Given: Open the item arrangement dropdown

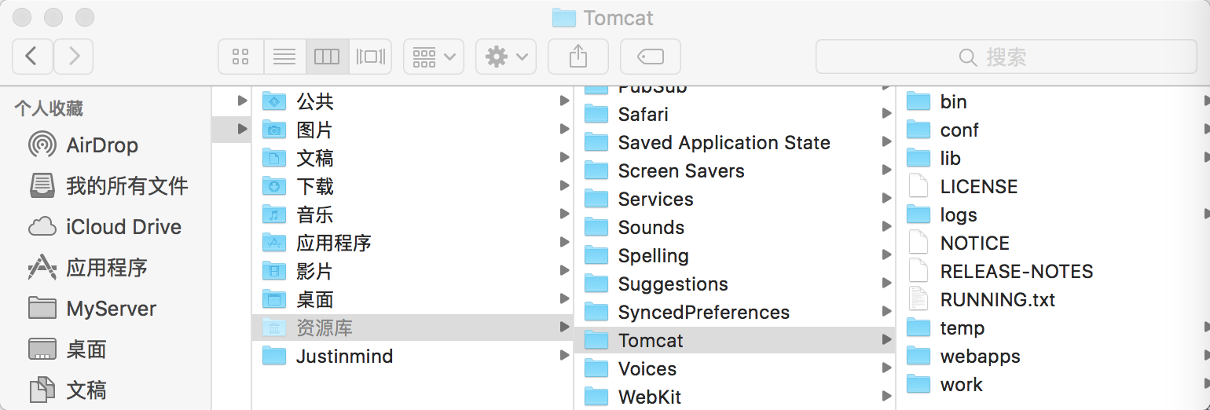Looking at the screenshot, I should point(434,57).
